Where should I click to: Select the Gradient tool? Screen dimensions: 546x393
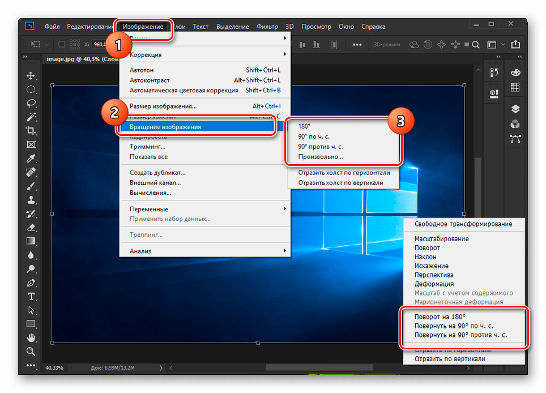[31, 241]
